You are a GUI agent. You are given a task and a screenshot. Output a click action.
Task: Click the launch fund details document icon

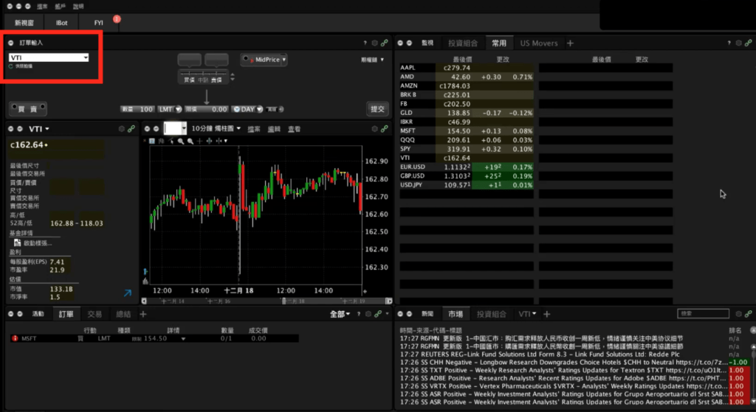18,243
